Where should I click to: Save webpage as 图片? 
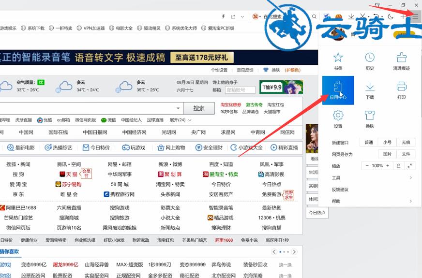coord(387,154)
